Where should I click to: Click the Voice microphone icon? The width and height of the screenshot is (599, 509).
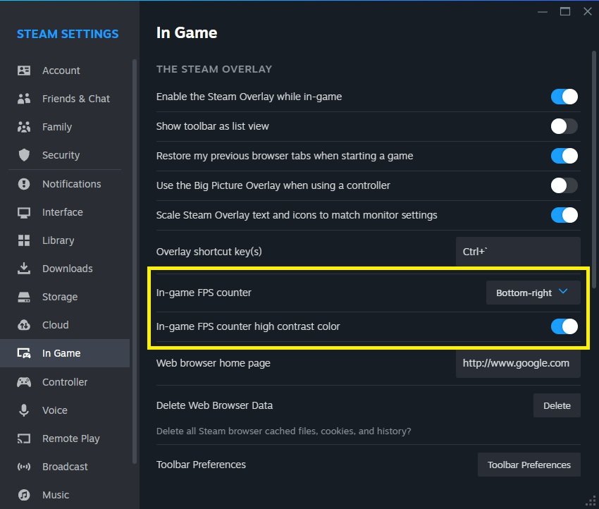[x=24, y=410]
